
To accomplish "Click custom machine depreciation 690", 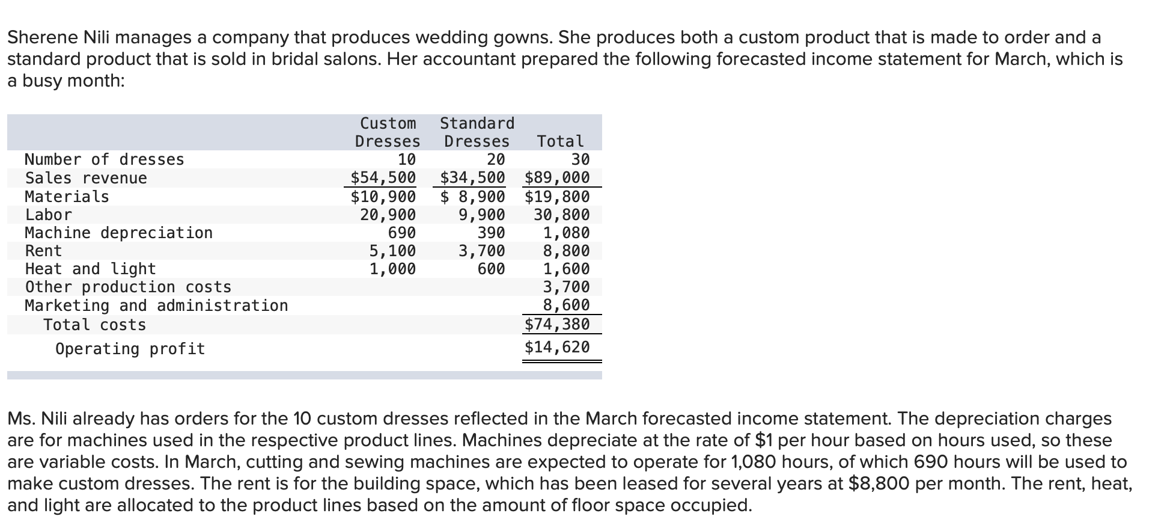I will (x=401, y=233).
